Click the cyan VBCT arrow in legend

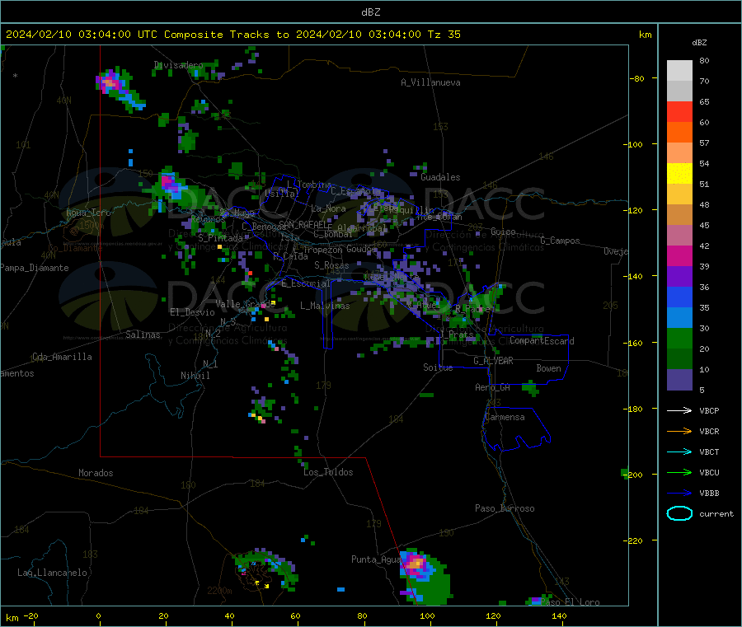click(679, 452)
